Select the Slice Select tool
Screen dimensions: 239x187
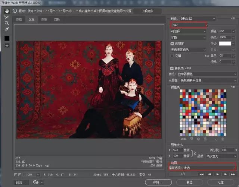pyautogui.click(x=7, y=17)
